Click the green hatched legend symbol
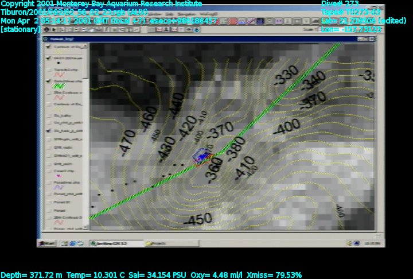Screen dimensions: 413x279 click(x=59, y=86)
